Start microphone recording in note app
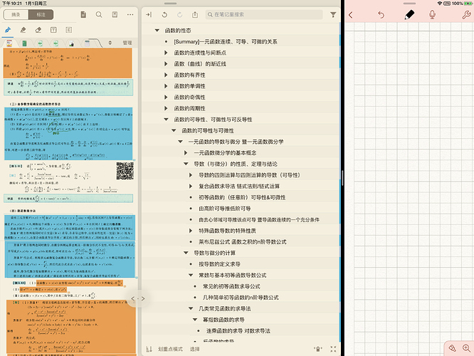Screen dimensions: 474x356 432,14
